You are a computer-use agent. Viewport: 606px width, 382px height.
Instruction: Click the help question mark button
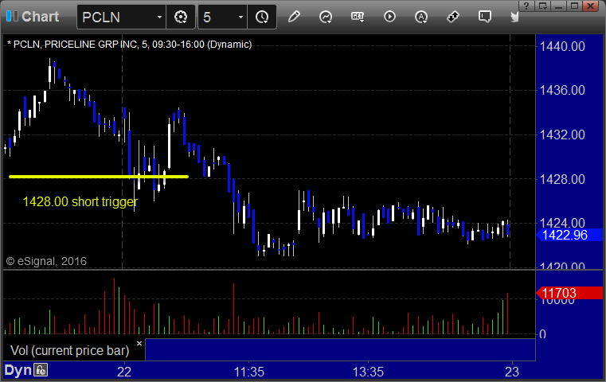point(526,6)
